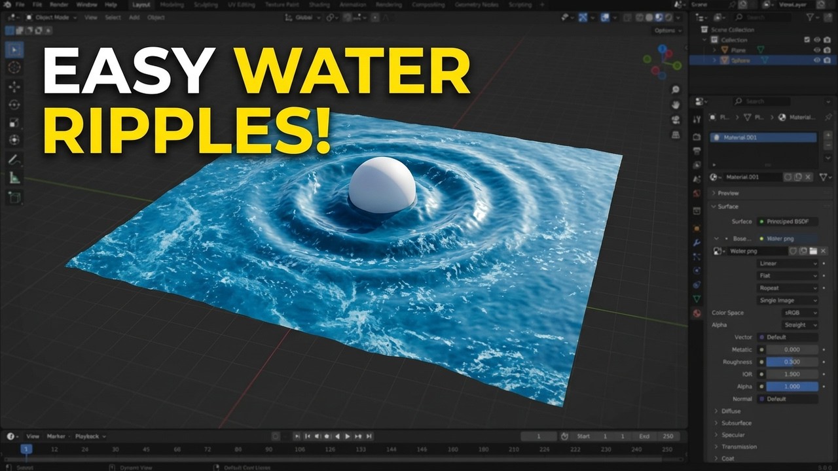Screen dimensions: 838x471
Task: Open the Global orientation dropdown
Action: tap(304, 18)
